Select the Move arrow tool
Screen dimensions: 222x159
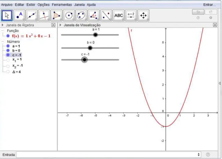[7, 15]
